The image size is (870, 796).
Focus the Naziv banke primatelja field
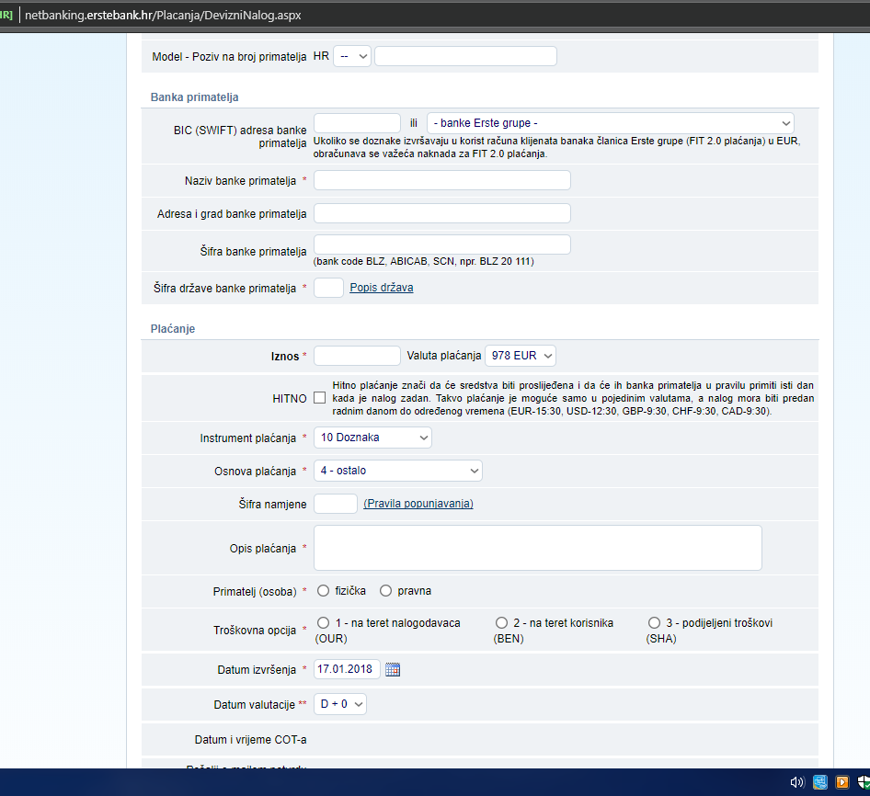442,180
